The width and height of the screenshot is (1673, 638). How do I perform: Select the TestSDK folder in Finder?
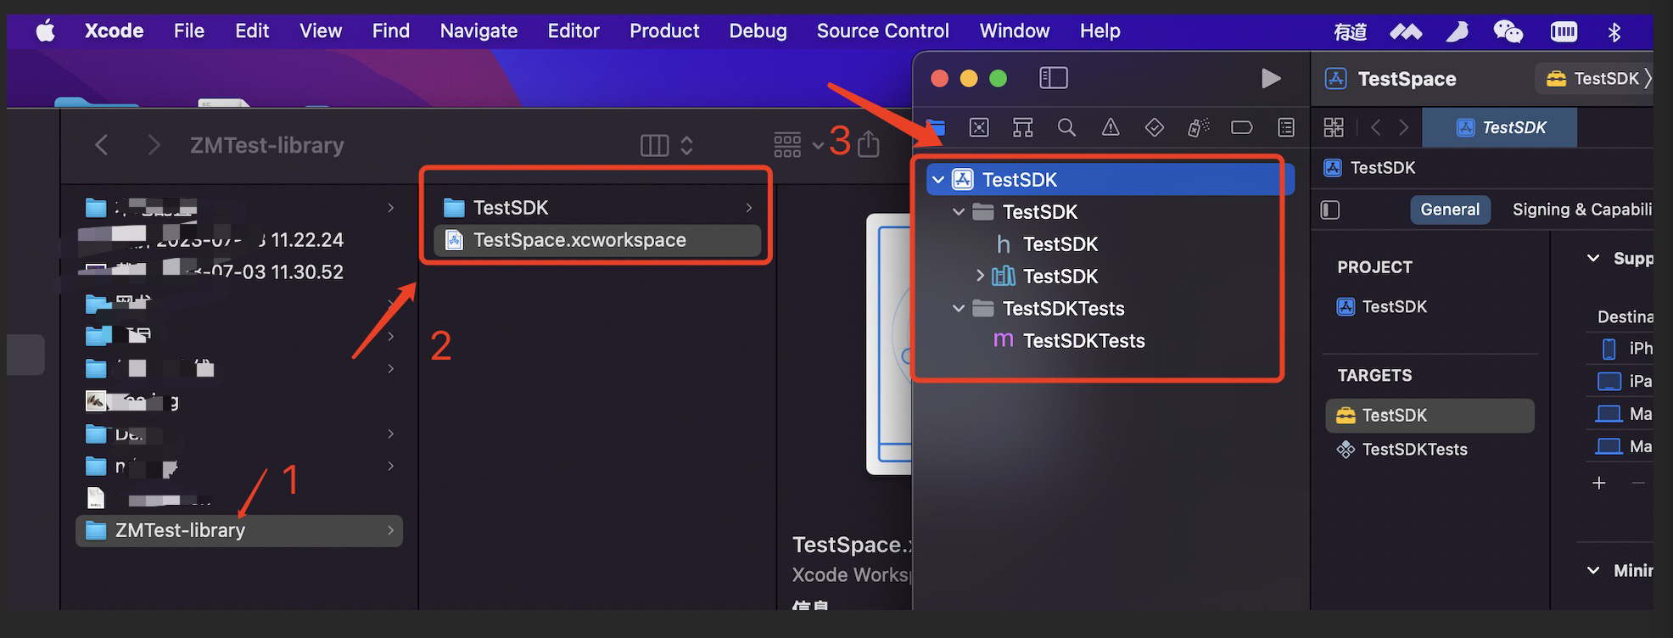click(x=597, y=208)
